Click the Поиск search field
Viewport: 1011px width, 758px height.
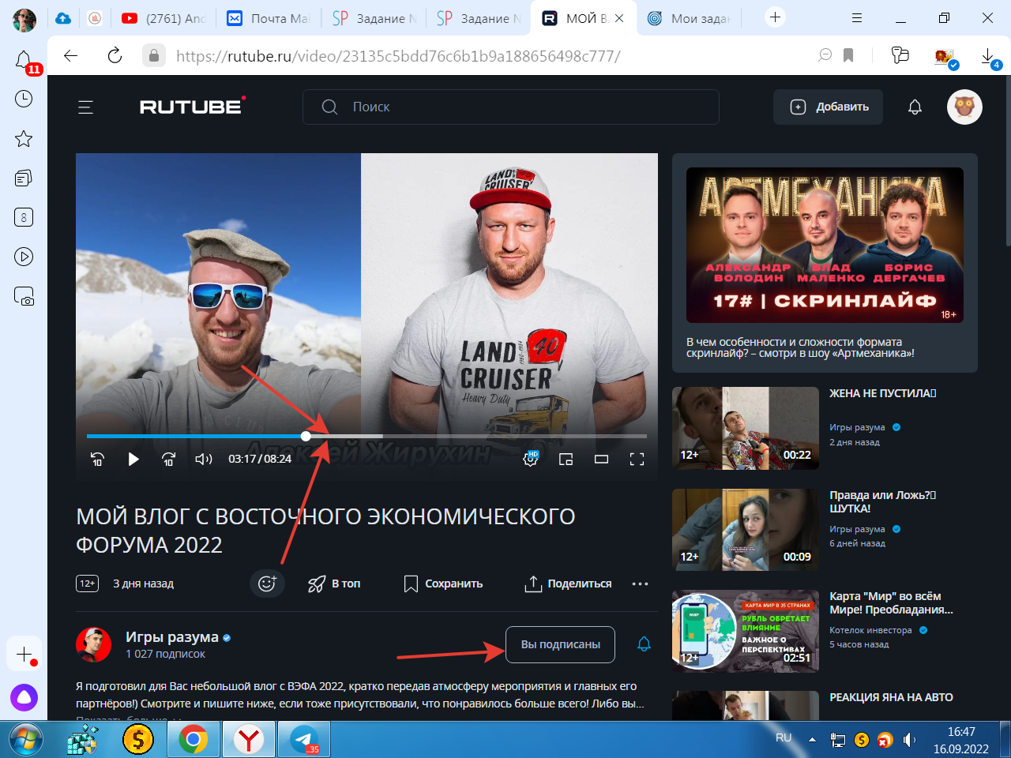point(510,107)
